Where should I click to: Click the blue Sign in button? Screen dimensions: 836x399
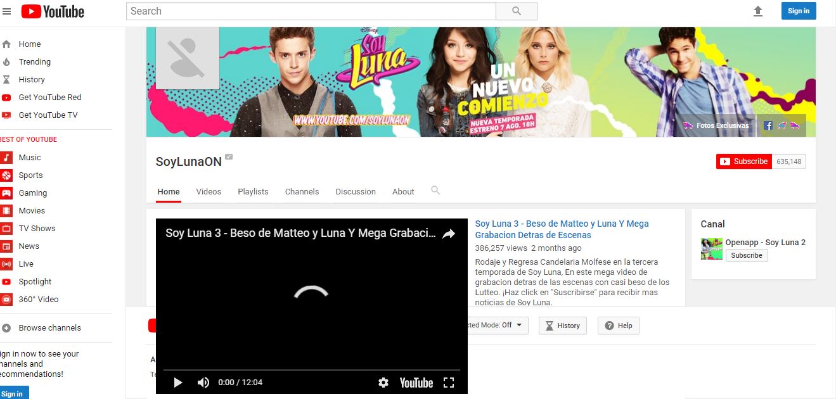[x=798, y=11]
